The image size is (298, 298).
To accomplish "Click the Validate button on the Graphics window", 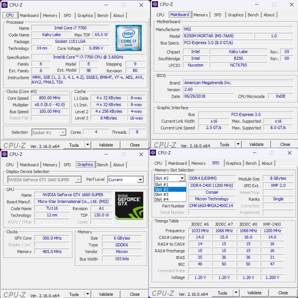I will (x=106, y=294).
